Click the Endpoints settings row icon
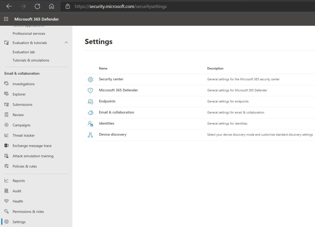315x227 pixels. pos(90,101)
